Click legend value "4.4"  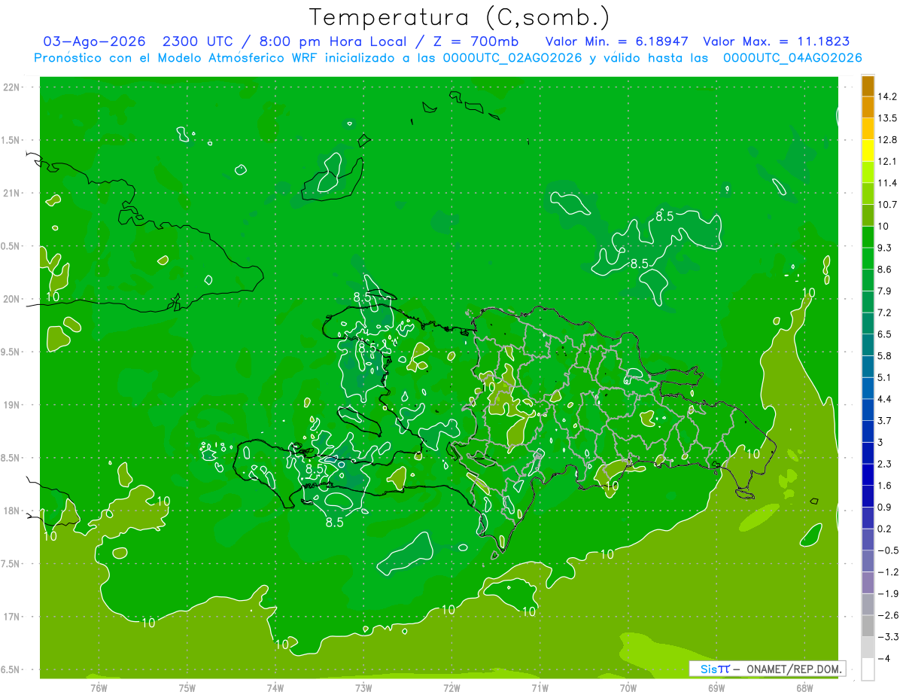[x=886, y=399]
